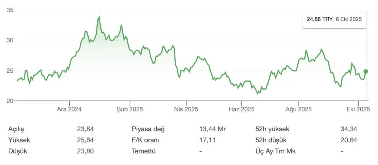Click the Nis 2025 date axis label
378x165 pixels.
tap(186, 109)
